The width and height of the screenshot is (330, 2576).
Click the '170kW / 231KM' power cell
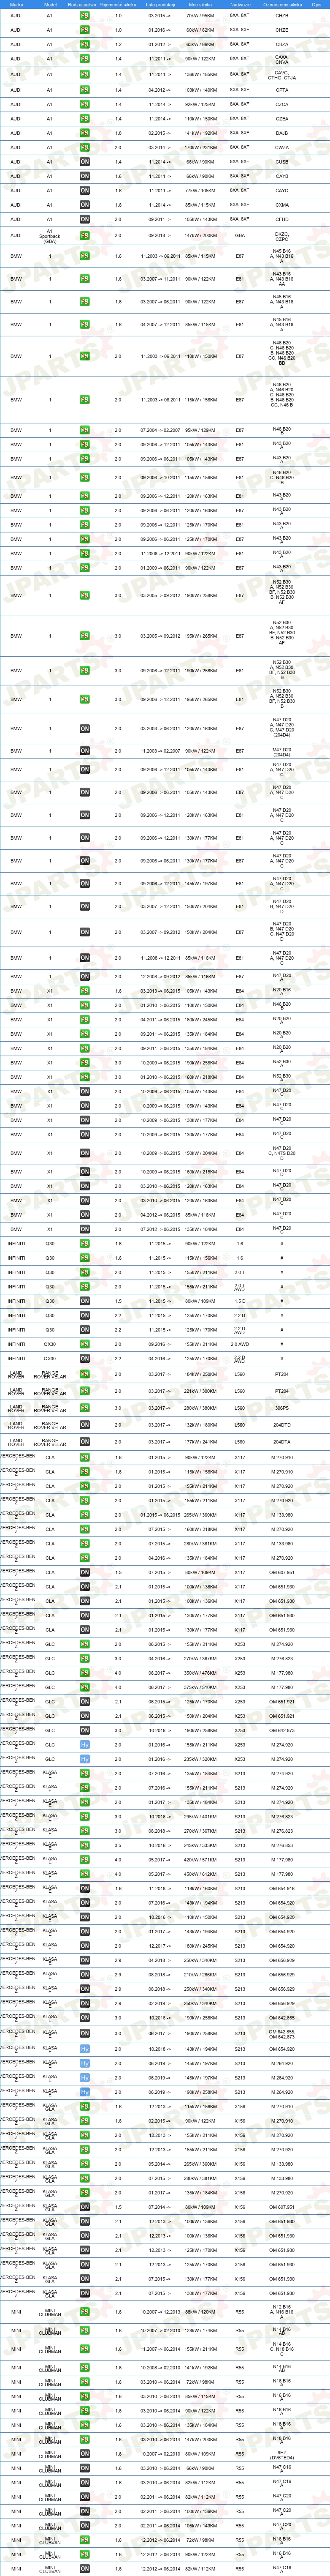pyautogui.click(x=200, y=147)
